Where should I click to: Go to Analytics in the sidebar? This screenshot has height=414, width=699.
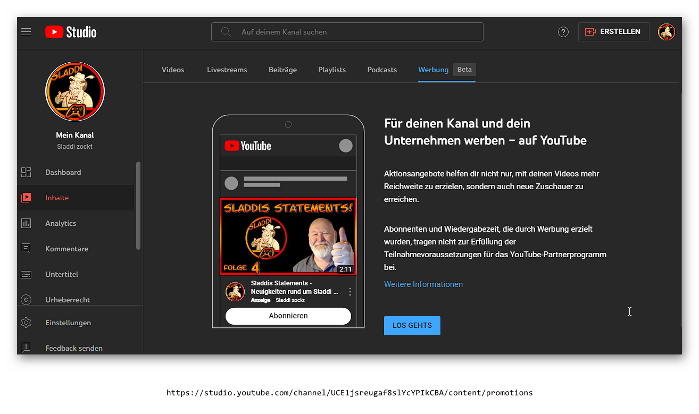[61, 223]
